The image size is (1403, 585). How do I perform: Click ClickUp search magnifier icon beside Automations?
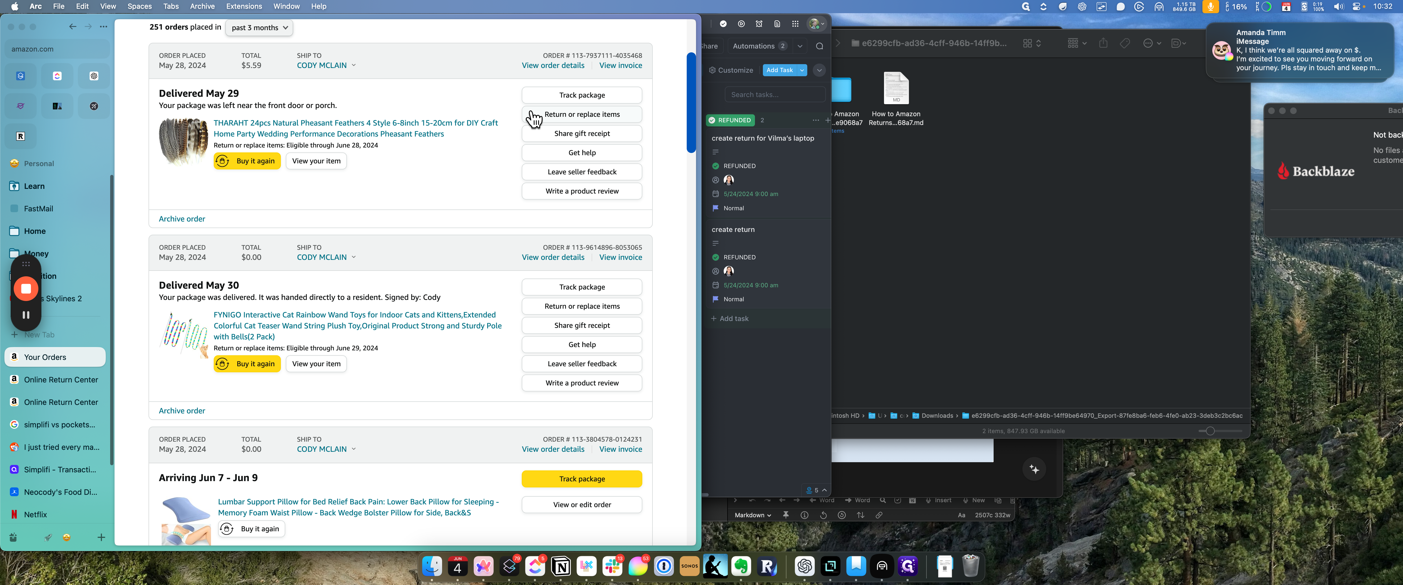819,46
